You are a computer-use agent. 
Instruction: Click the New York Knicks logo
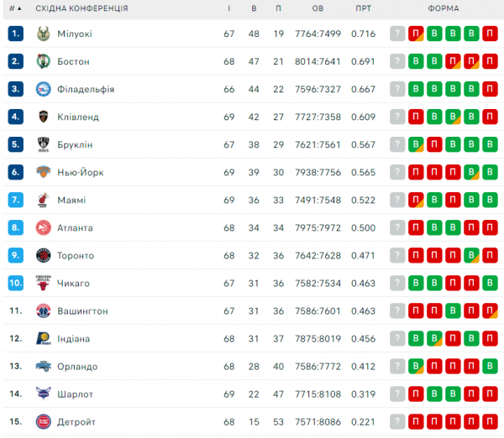(x=44, y=172)
